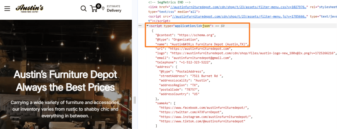Select the "logo" austin-logo-new line
Image resolution: width=337 pixels, height=129 pixels.
click(x=246, y=53)
